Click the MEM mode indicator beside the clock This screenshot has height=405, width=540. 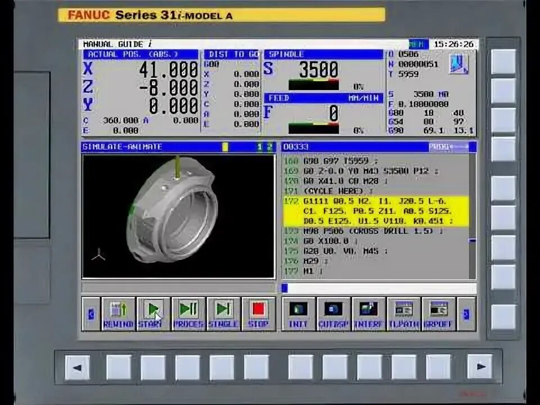click(418, 44)
